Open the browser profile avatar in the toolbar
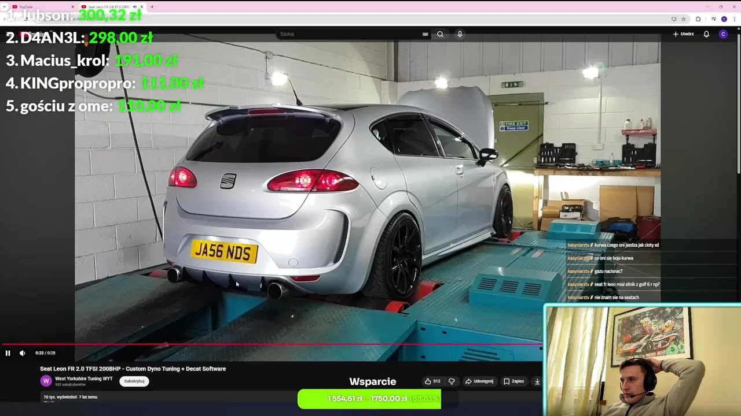Image resolution: width=741 pixels, height=416 pixels. point(724,19)
